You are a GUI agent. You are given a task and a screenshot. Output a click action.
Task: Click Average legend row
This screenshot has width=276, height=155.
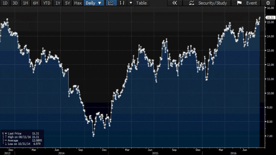coord(23,140)
